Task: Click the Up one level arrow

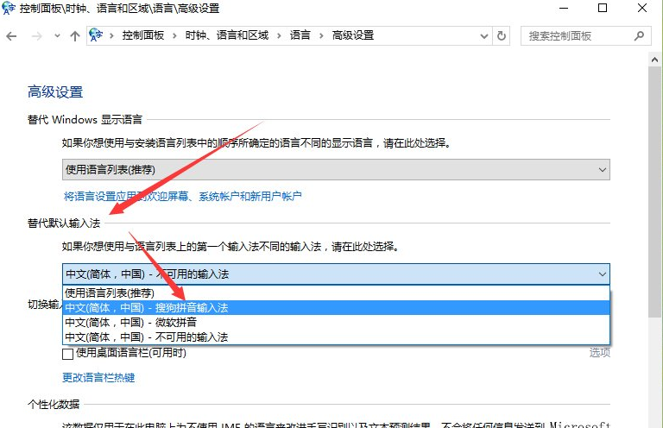Action: pyautogui.click(x=74, y=36)
